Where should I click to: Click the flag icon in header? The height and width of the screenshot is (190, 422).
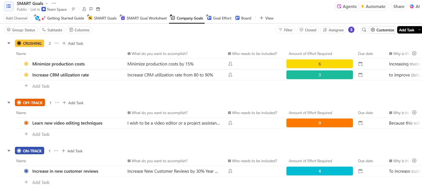pos(91,9)
